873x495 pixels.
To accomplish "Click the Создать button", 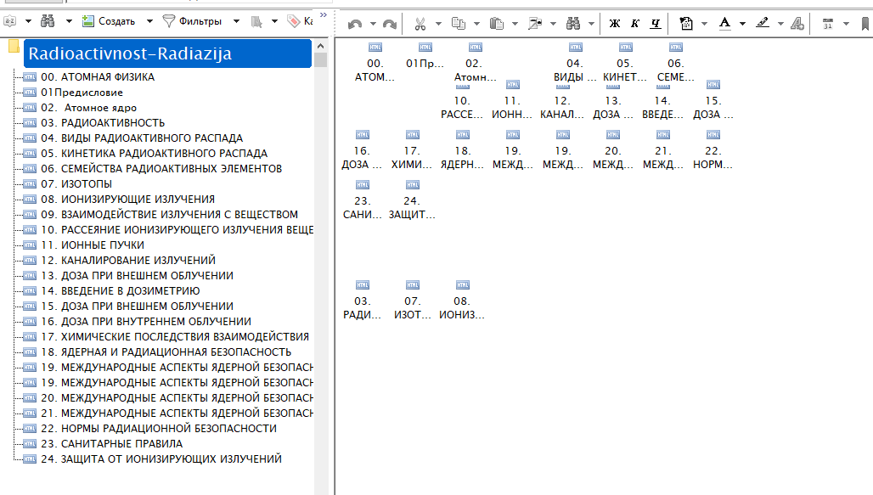I will tap(109, 21).
